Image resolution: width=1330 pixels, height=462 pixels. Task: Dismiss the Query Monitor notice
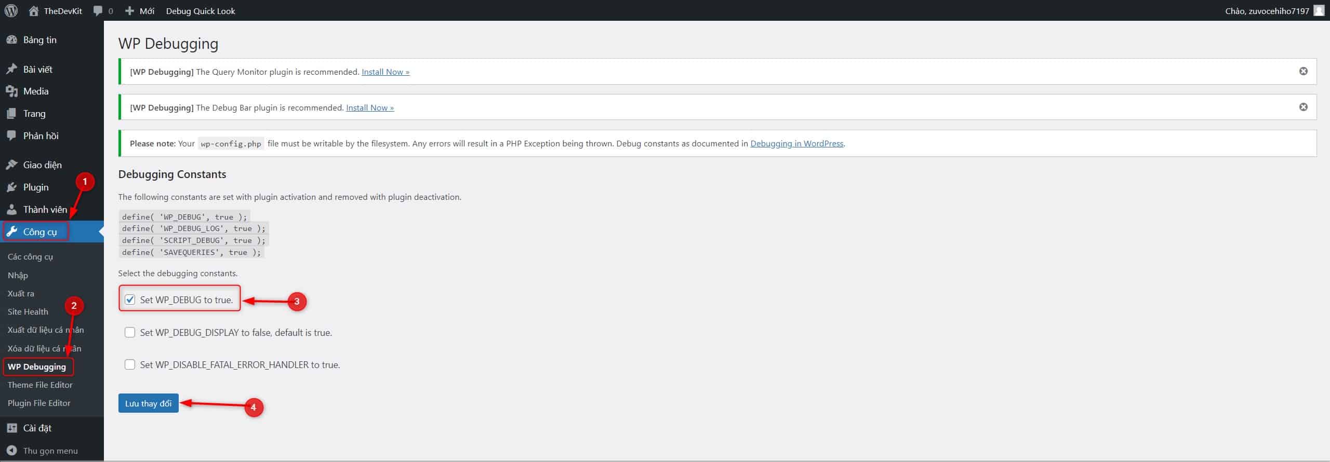[x=1304, y=71]
